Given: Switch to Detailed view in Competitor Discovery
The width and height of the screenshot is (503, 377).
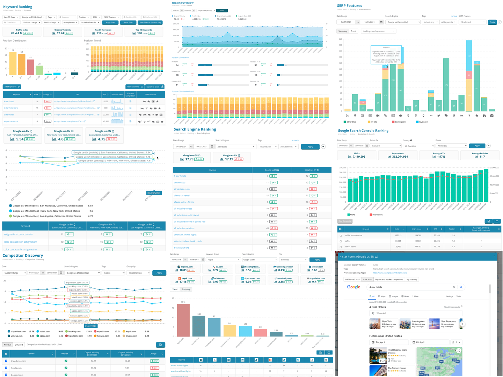Looking at the screenshot, I should [19, 345].
